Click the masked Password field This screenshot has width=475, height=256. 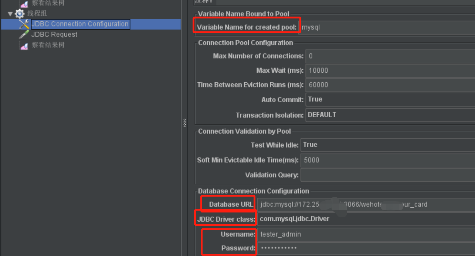click(x=366, y=248)
